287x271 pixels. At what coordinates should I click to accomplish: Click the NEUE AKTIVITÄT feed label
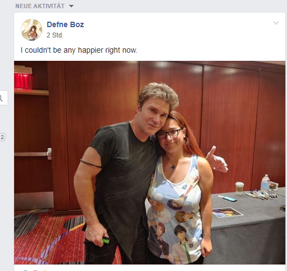(x=40, y=6)
